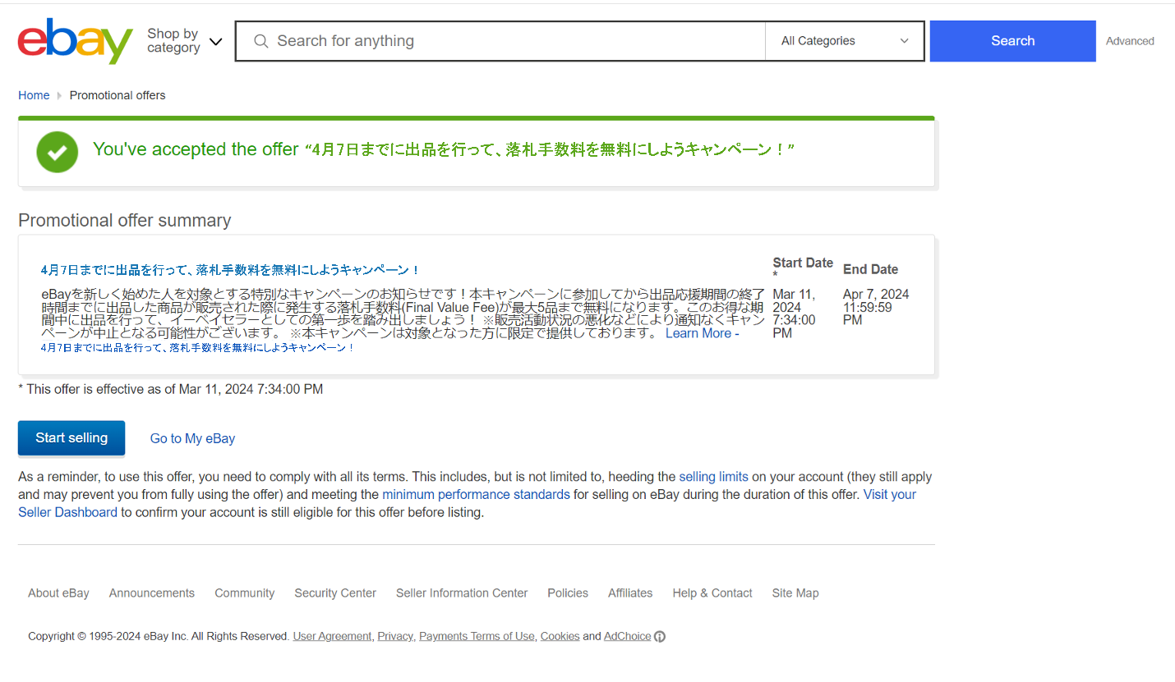Click the AdChoice info icon
Viewport: 1175px width, 682px height.
[x=659, y=637]
